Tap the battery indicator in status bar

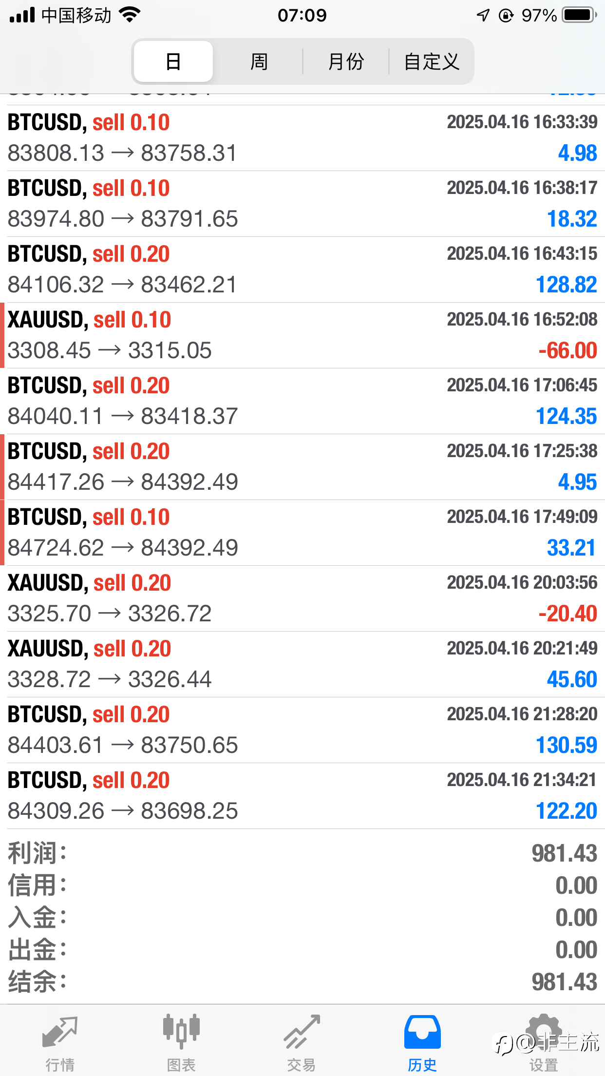click(580, 15)
